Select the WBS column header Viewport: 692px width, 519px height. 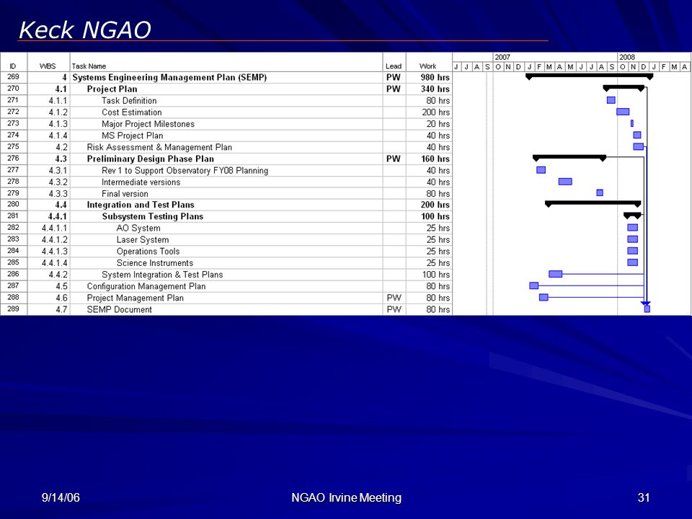48,66
